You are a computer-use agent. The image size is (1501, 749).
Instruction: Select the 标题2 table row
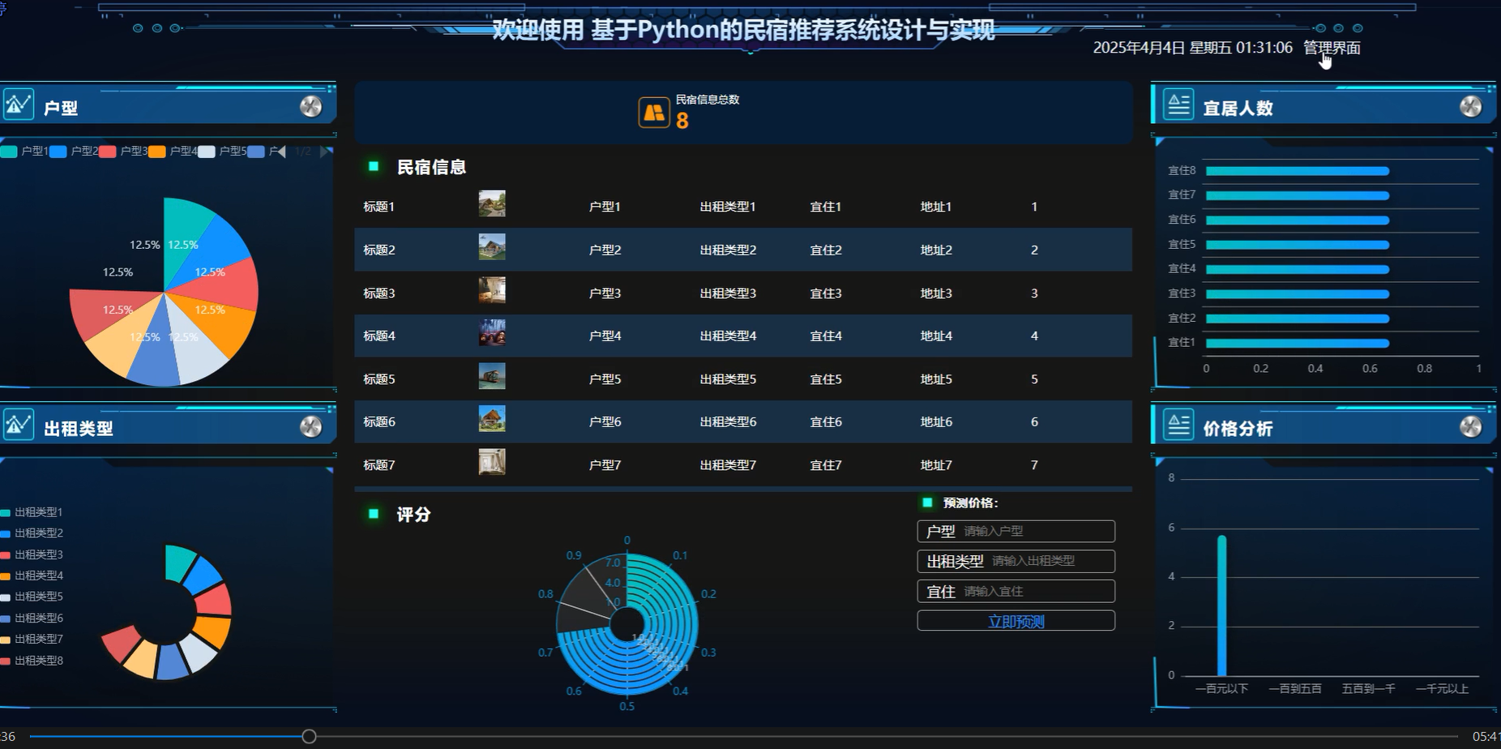click(743, 250)
